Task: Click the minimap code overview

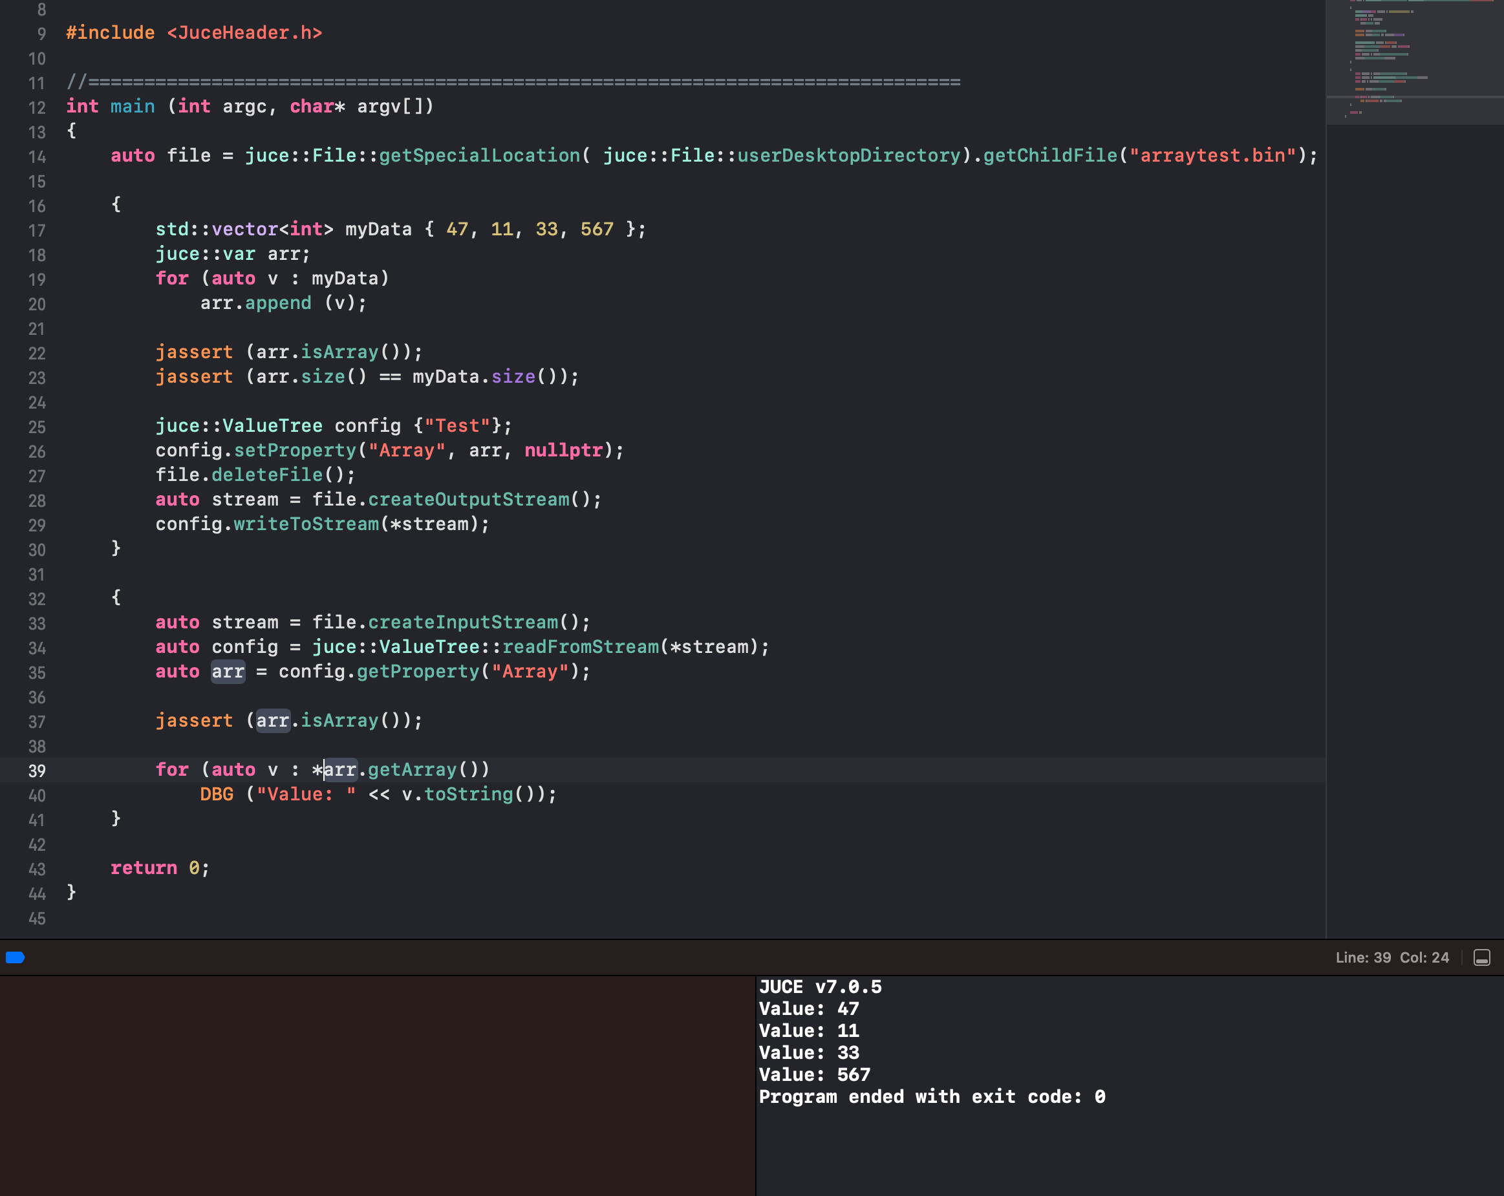Action: [x=1415, y=61]
